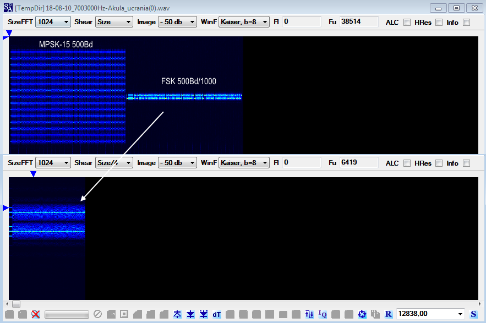Click the blue arrow-down with double bars icon
486x323 pixels.
pyautogui.click(x=204, y=314)
